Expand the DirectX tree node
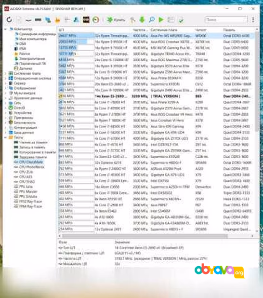 [5, 108]
